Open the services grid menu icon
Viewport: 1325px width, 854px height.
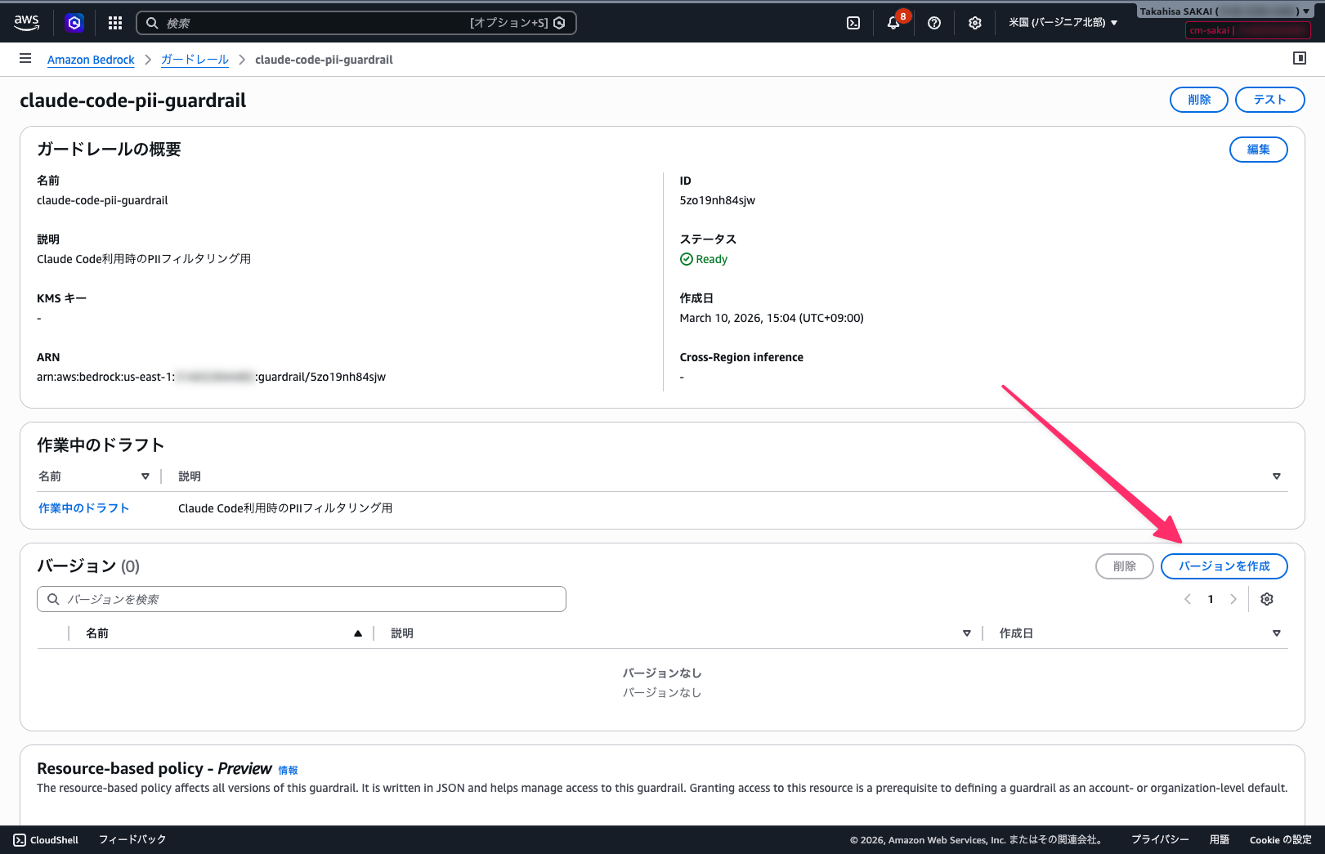tap(115, 23)
